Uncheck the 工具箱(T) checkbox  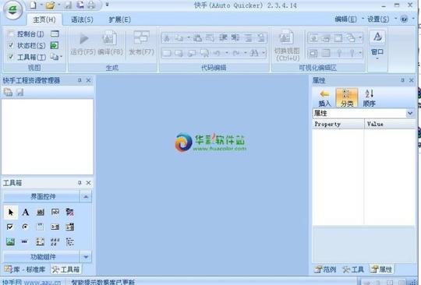(11, 57)
